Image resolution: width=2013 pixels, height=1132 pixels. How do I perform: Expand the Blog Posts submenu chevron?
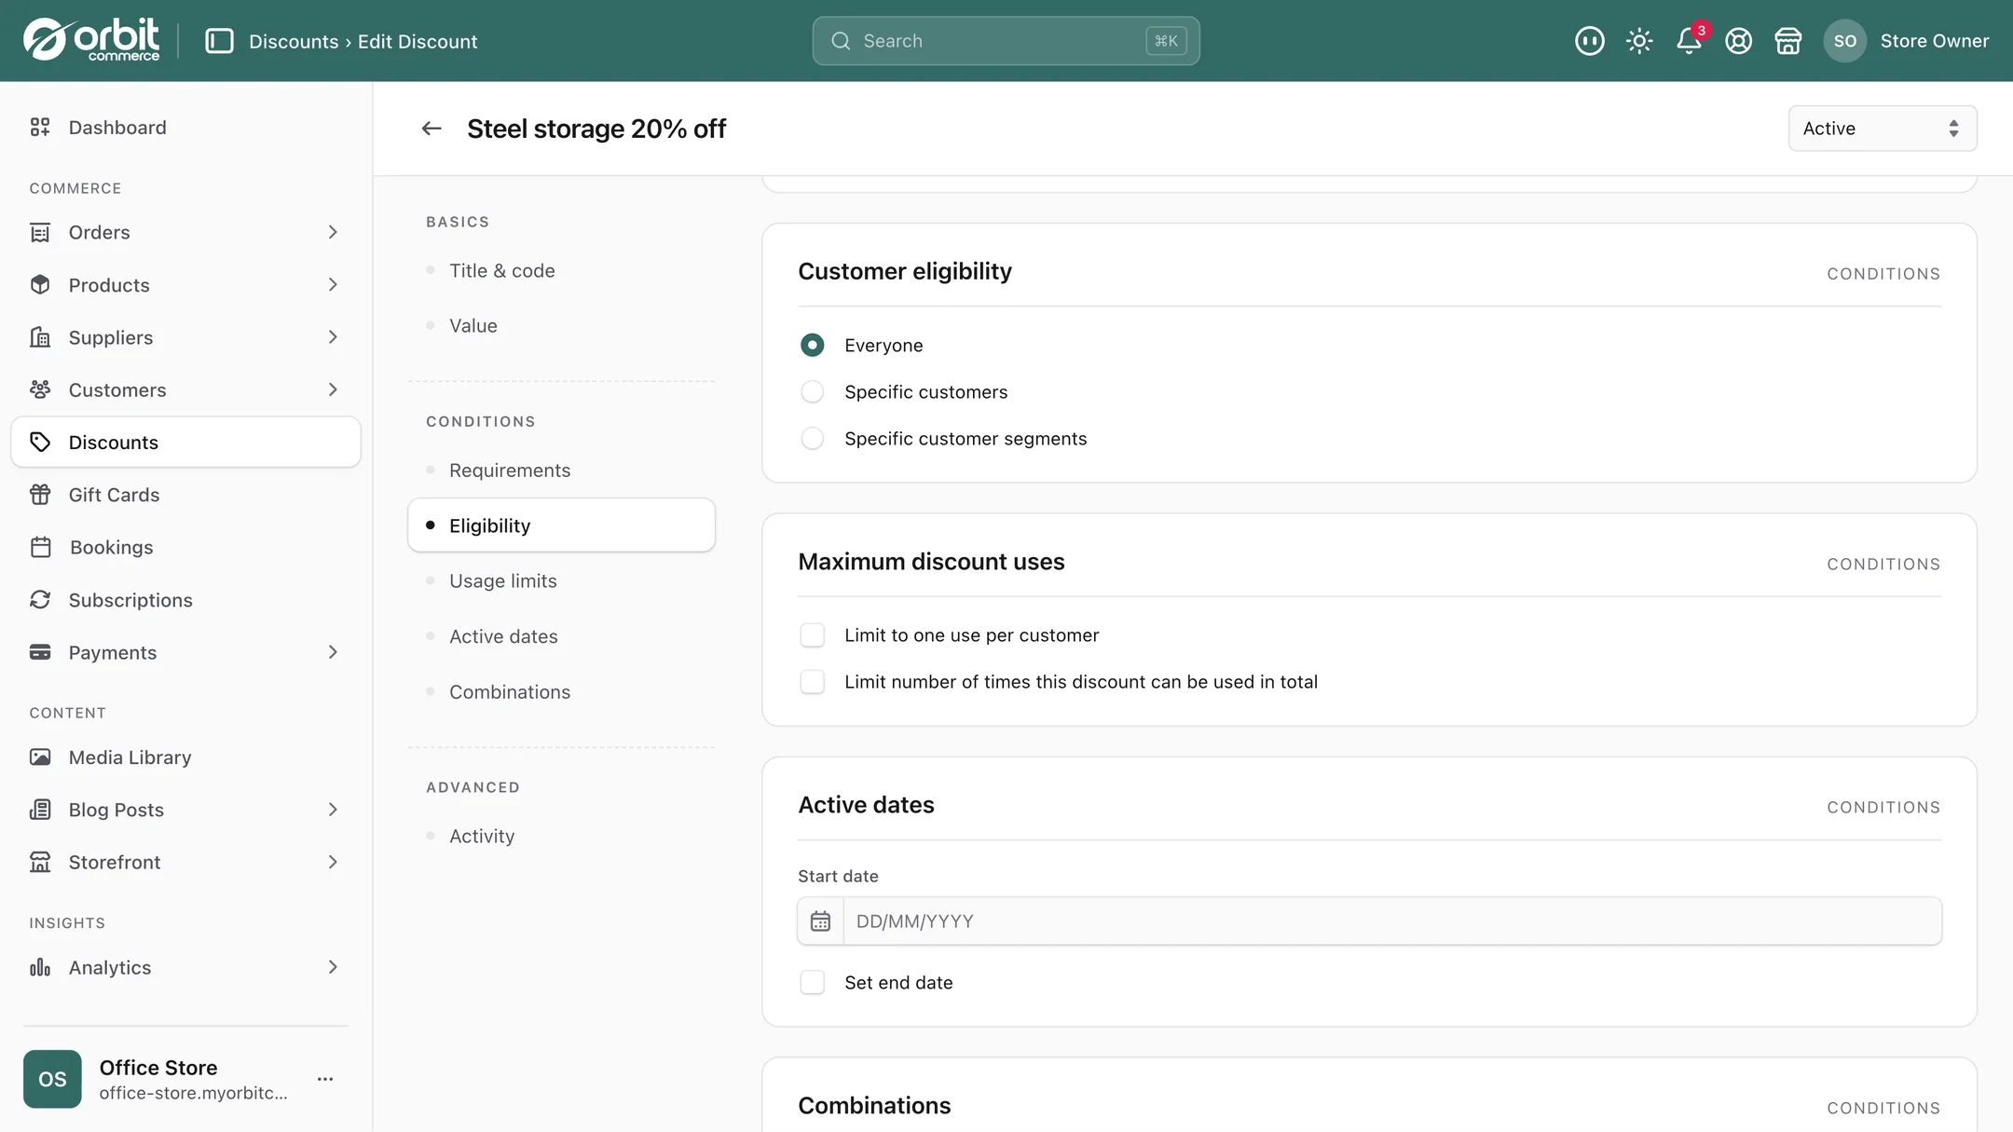333,810
